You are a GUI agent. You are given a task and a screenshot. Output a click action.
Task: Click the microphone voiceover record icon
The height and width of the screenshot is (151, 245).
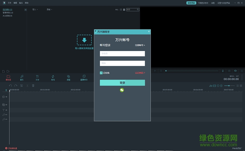click(223, 71)
